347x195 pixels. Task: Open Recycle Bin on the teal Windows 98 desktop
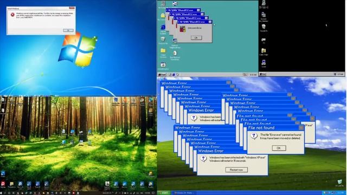(163, 40)
